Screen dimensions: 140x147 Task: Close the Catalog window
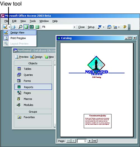click(135, 38)
